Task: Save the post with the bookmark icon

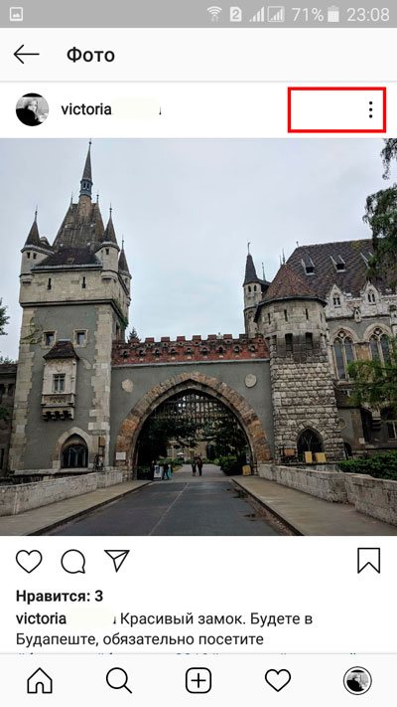Action: 368,561
